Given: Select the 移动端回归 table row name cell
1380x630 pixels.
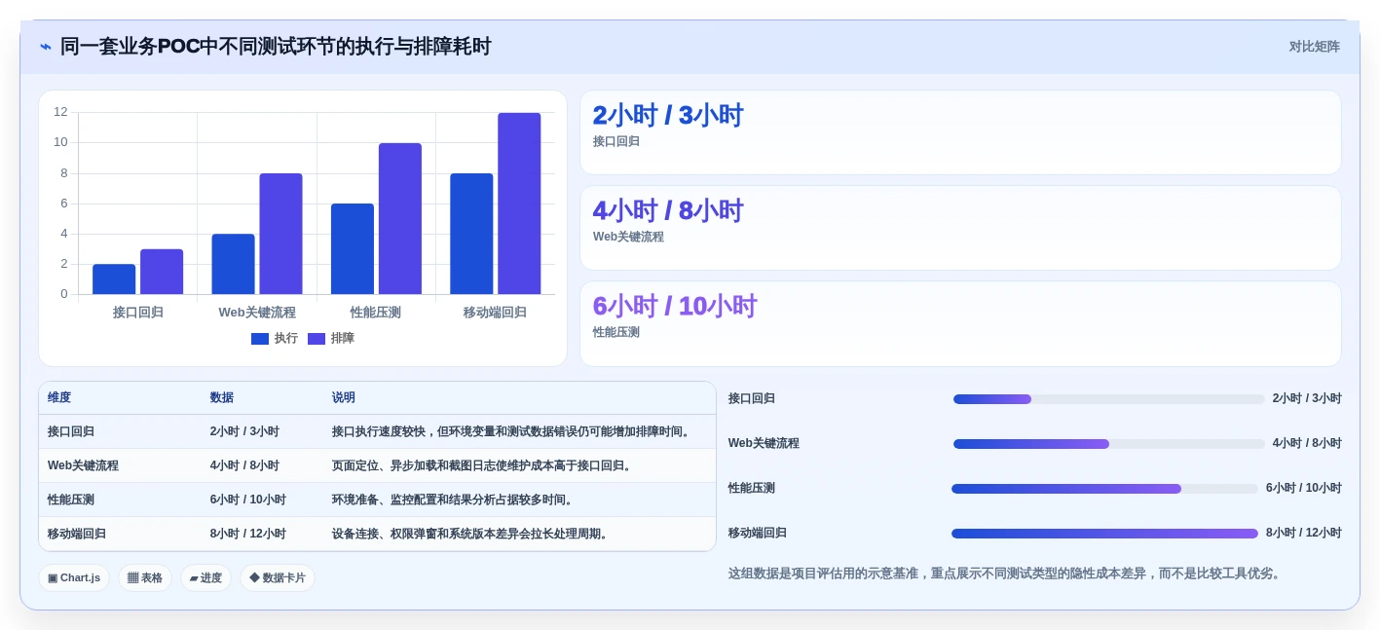Looking at the screenshot, I should (77, 535).
